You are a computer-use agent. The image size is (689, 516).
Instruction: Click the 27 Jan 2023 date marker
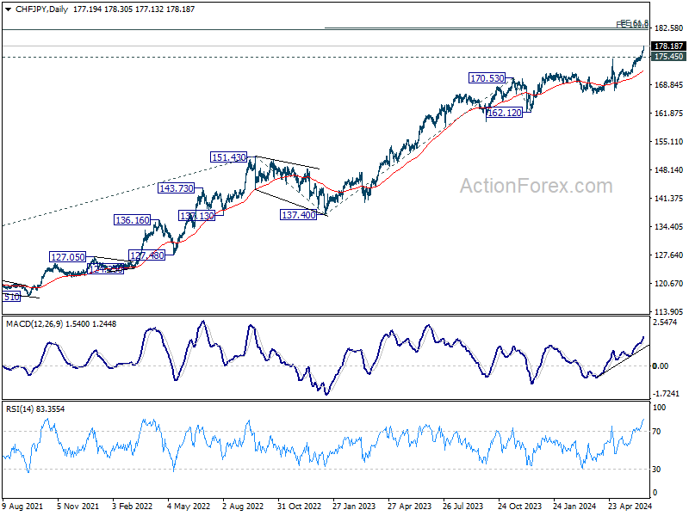pos(351,507)
